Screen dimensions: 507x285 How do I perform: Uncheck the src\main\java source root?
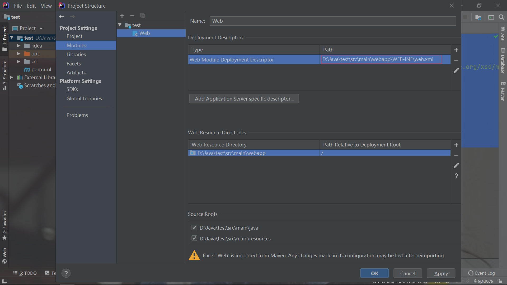click(194, 227)
